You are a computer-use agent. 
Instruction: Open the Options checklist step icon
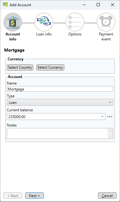point(75,22)
